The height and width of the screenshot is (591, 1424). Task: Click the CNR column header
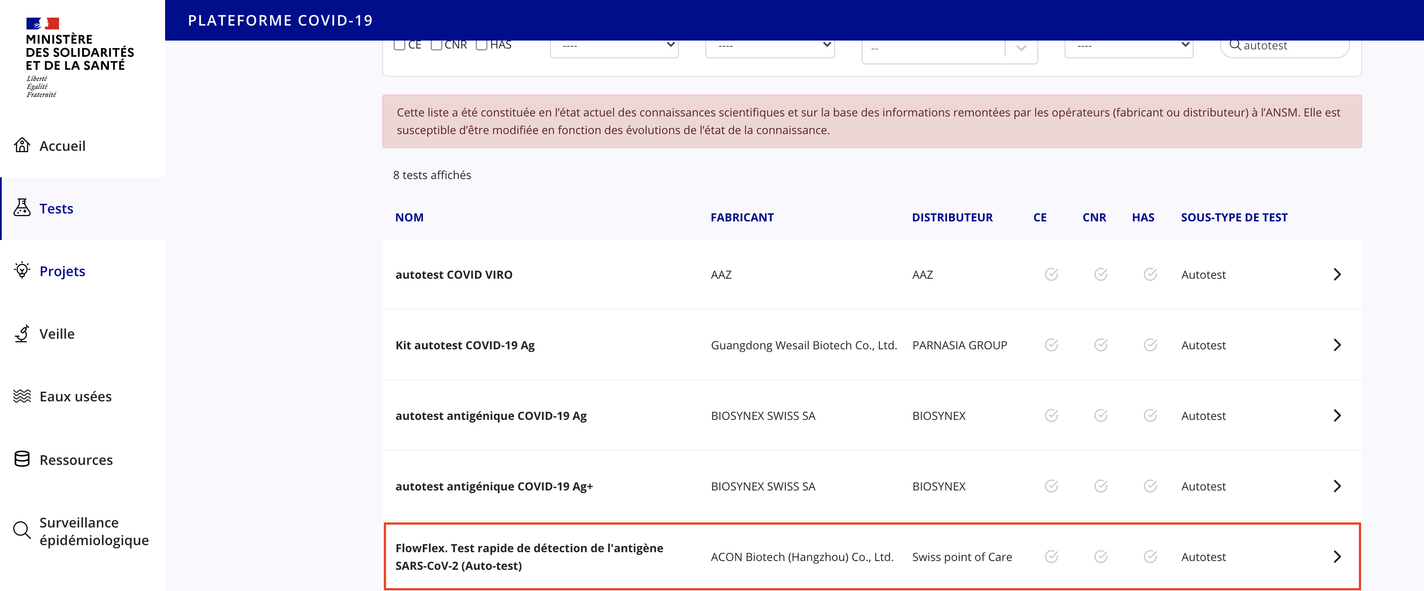[x=1094, y=217]
